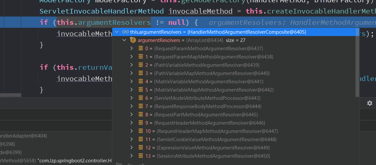The image size is (376, 165).
Task: Select the ExpressionValueMethodArgumentResolver@6449 text
Action: (213, 147)
